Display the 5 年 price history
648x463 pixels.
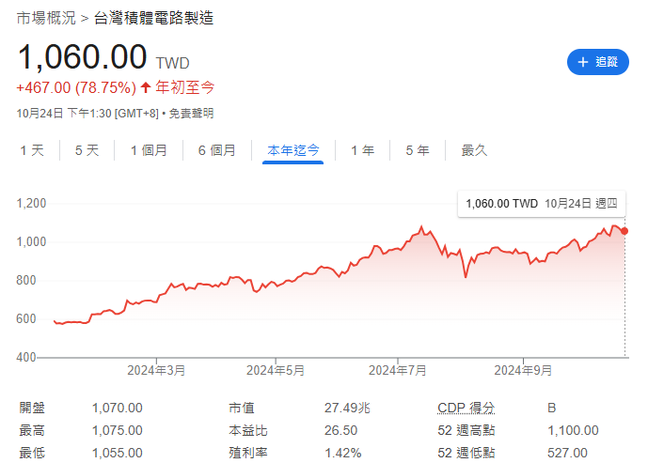click(418, 150)
